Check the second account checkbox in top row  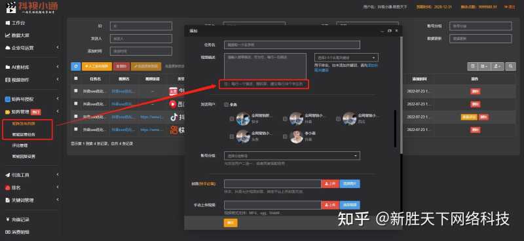285,119
